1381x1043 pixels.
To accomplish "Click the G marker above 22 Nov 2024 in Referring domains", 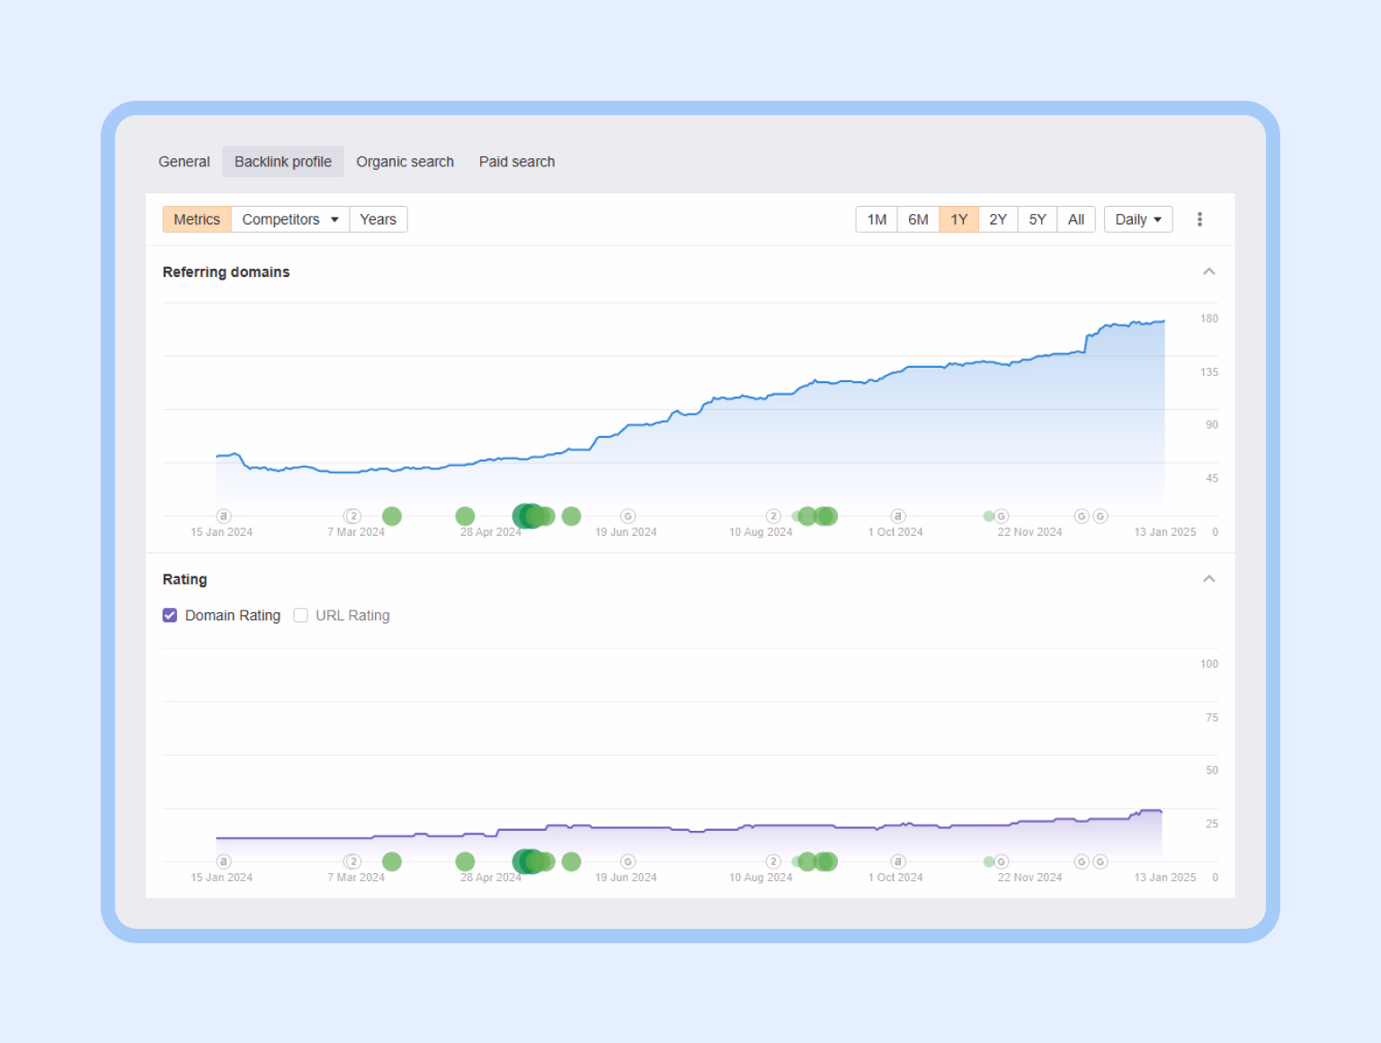I will [1002, 516].
